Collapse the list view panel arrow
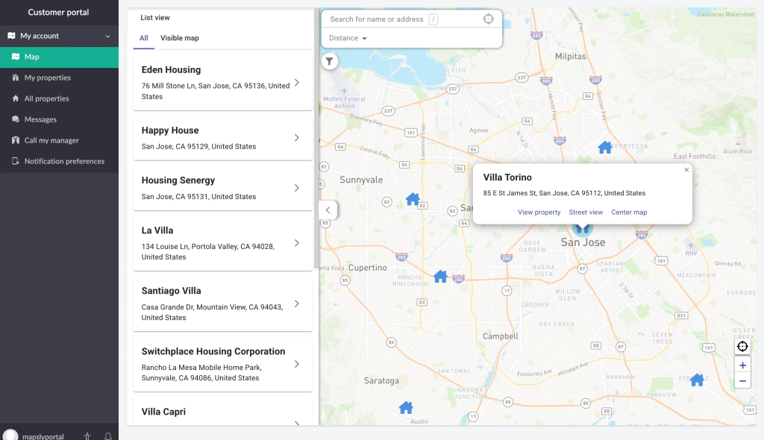The image size is (764, 440). [328, 210]
